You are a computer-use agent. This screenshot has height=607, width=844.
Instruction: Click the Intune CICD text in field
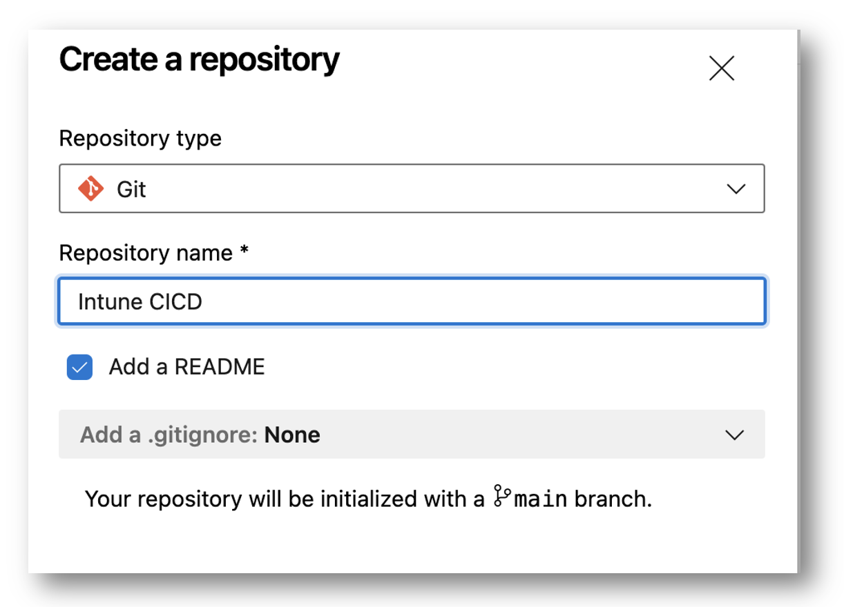click(140, 302)
